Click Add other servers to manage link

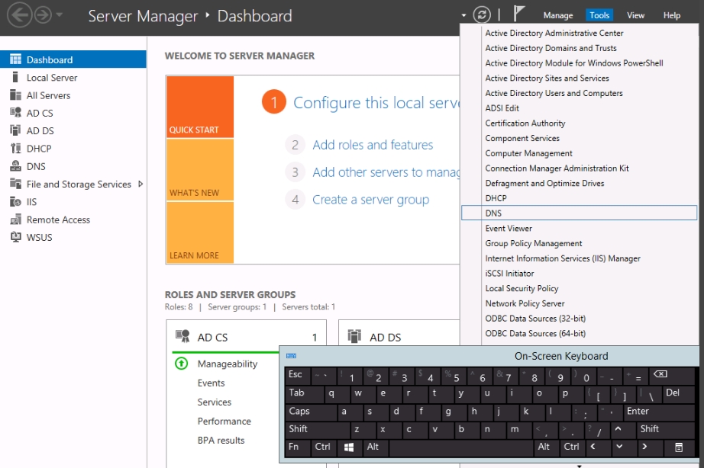pos(386,172)
